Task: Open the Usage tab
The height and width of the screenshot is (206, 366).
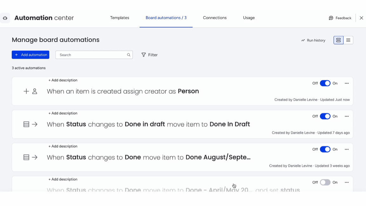Action: tap(249, 18)
